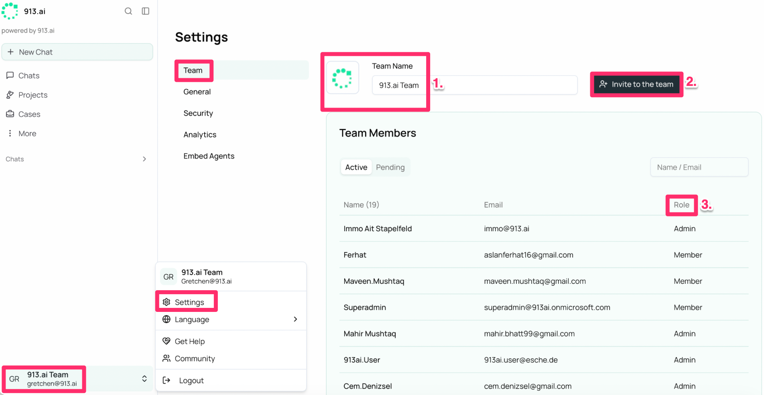
Task: Select mahir.bhatt99@gmail.com email cell
Action: pyautogui.click(x=529, y=334)
